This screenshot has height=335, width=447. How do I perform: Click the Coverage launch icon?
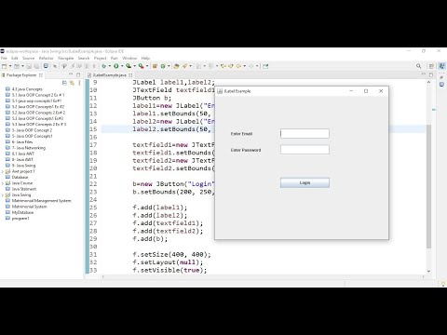tap(129, 66)
